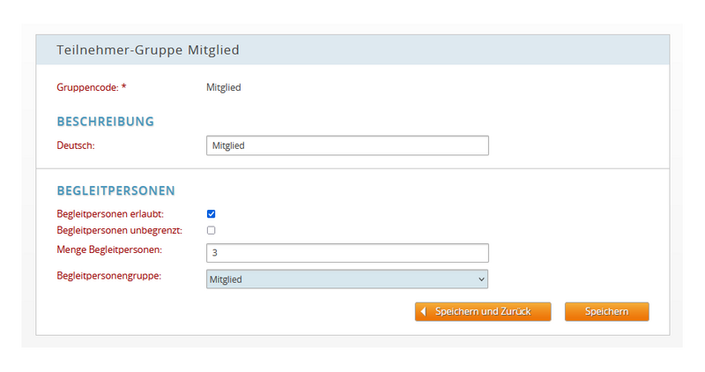Screen dimensions: 705x372
Task: Open the Begleitpersonengruppe dropdown
Action: pyautogui.click(x=347, y=279)
